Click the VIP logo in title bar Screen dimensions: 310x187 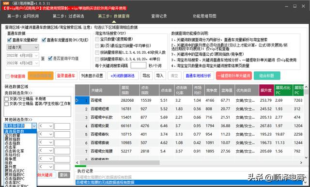tap(6, 3)
